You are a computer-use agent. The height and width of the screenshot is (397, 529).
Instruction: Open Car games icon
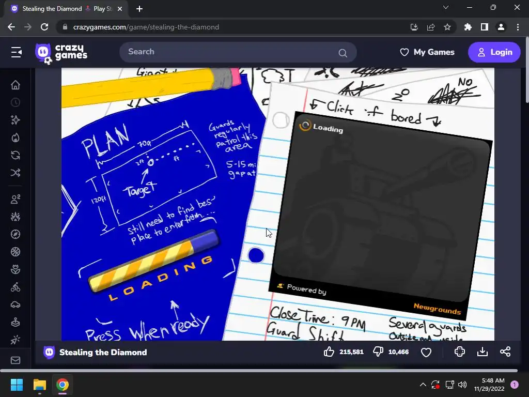[15, 304]
